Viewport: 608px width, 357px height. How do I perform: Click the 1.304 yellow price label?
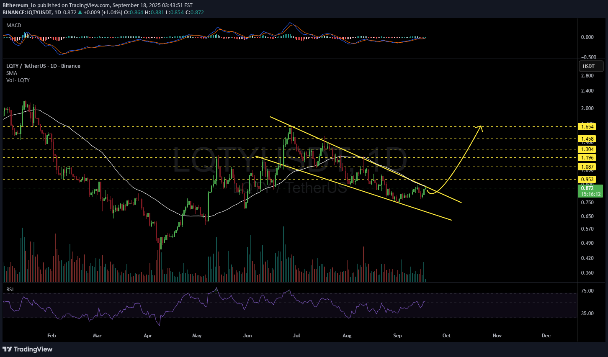coord(586,149)
